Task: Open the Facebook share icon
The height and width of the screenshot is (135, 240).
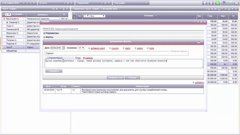Action: pos(205,3)
